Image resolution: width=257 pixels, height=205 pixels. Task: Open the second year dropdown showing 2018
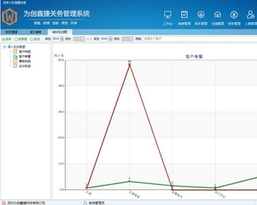click(x=110, y=39)
